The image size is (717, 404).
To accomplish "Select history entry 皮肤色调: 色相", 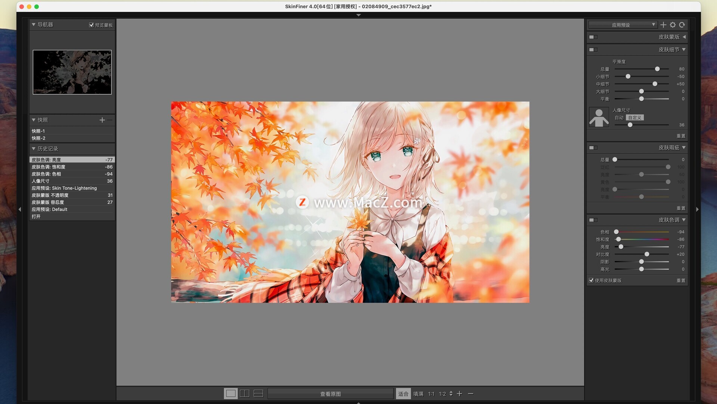I will 72,174.
